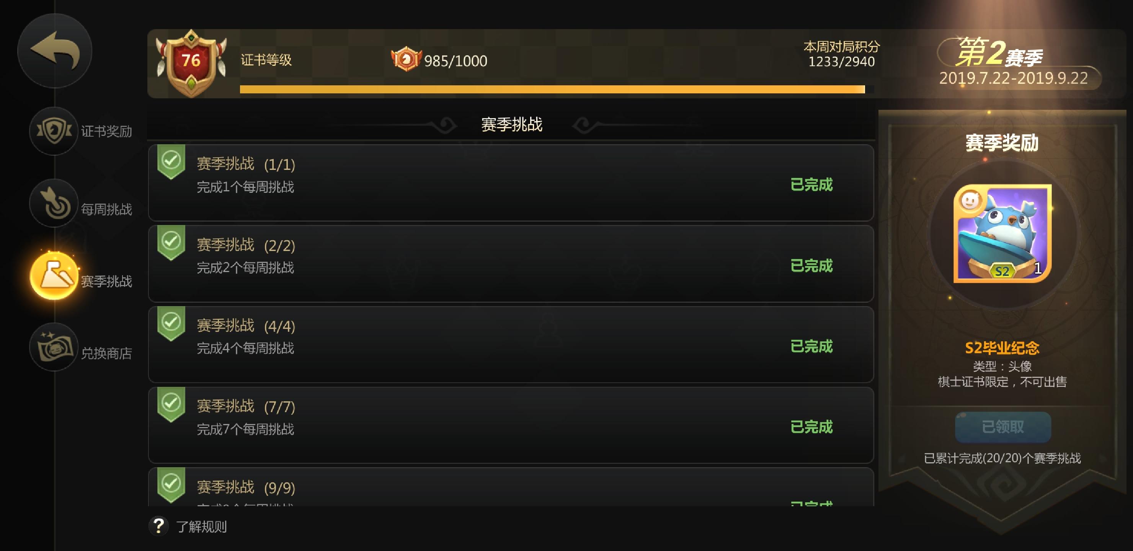Click the points medal icon beside 985/1000
This screenshot has height=551, width=1133.
pyautogui.click(x=406, y=59)
